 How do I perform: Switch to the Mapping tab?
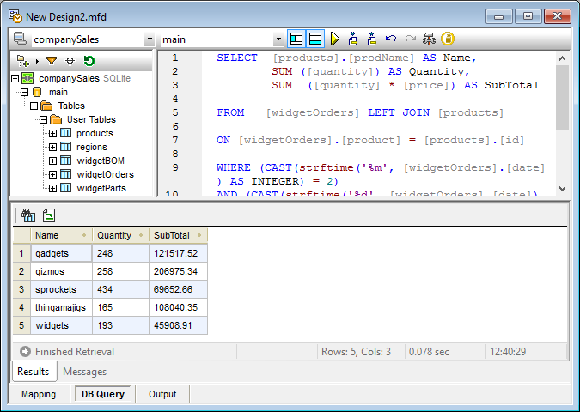click(x=39, y=394)
